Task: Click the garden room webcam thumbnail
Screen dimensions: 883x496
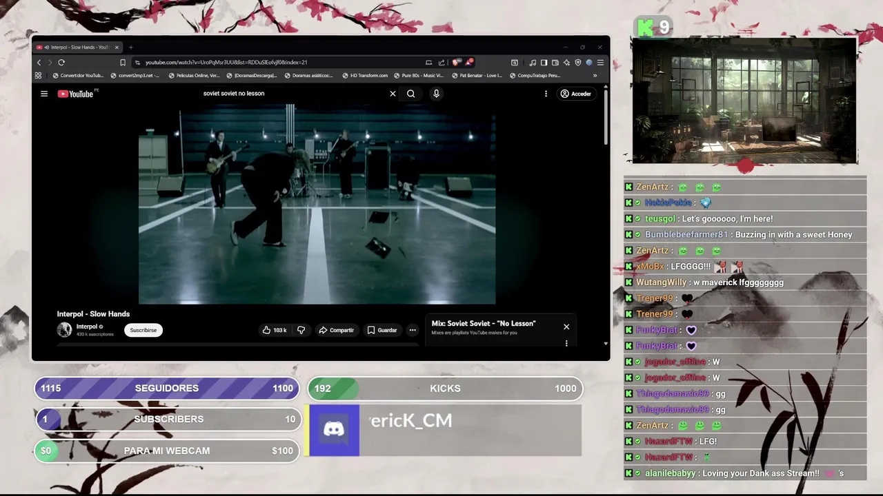Action: [744, 101]
